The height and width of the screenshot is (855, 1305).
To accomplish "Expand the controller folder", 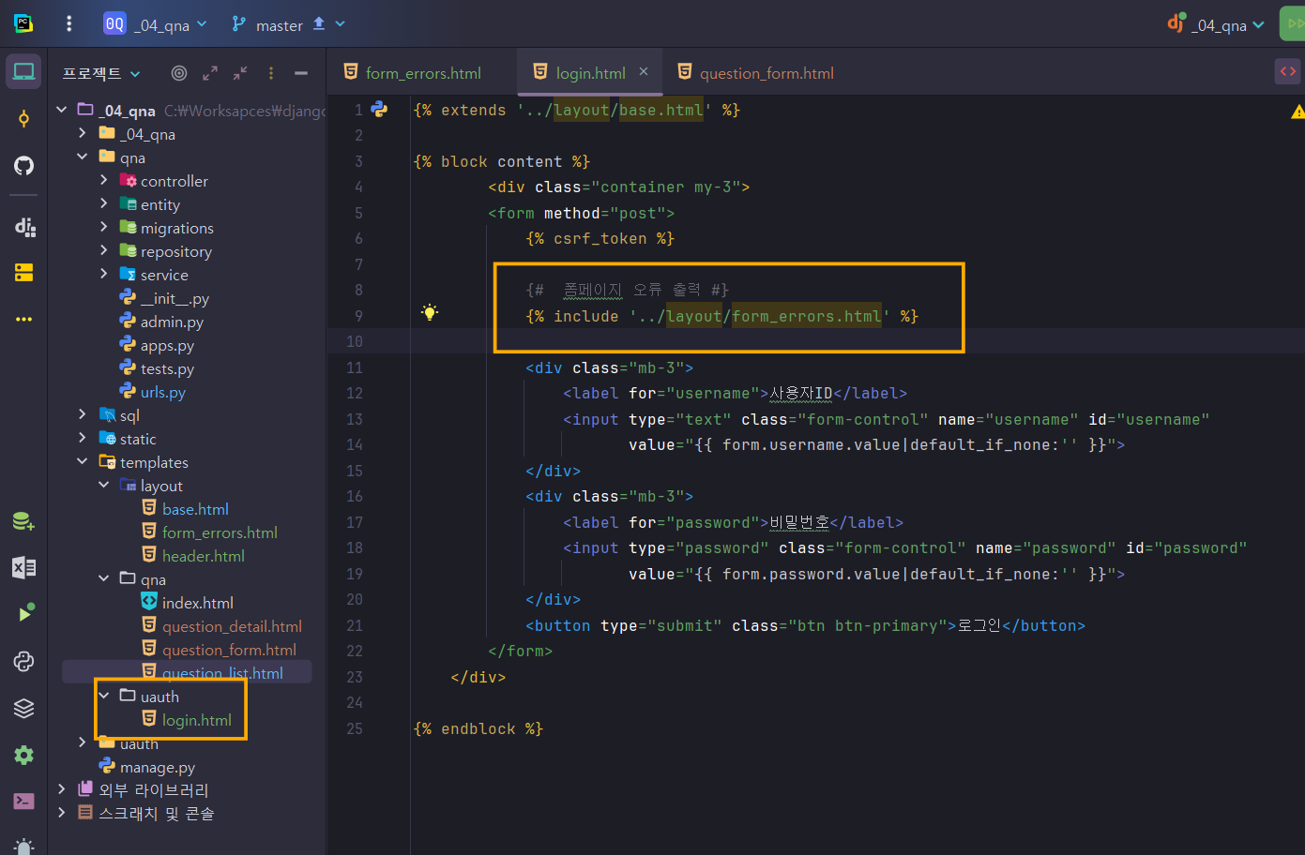I will [x=103, y=180].
